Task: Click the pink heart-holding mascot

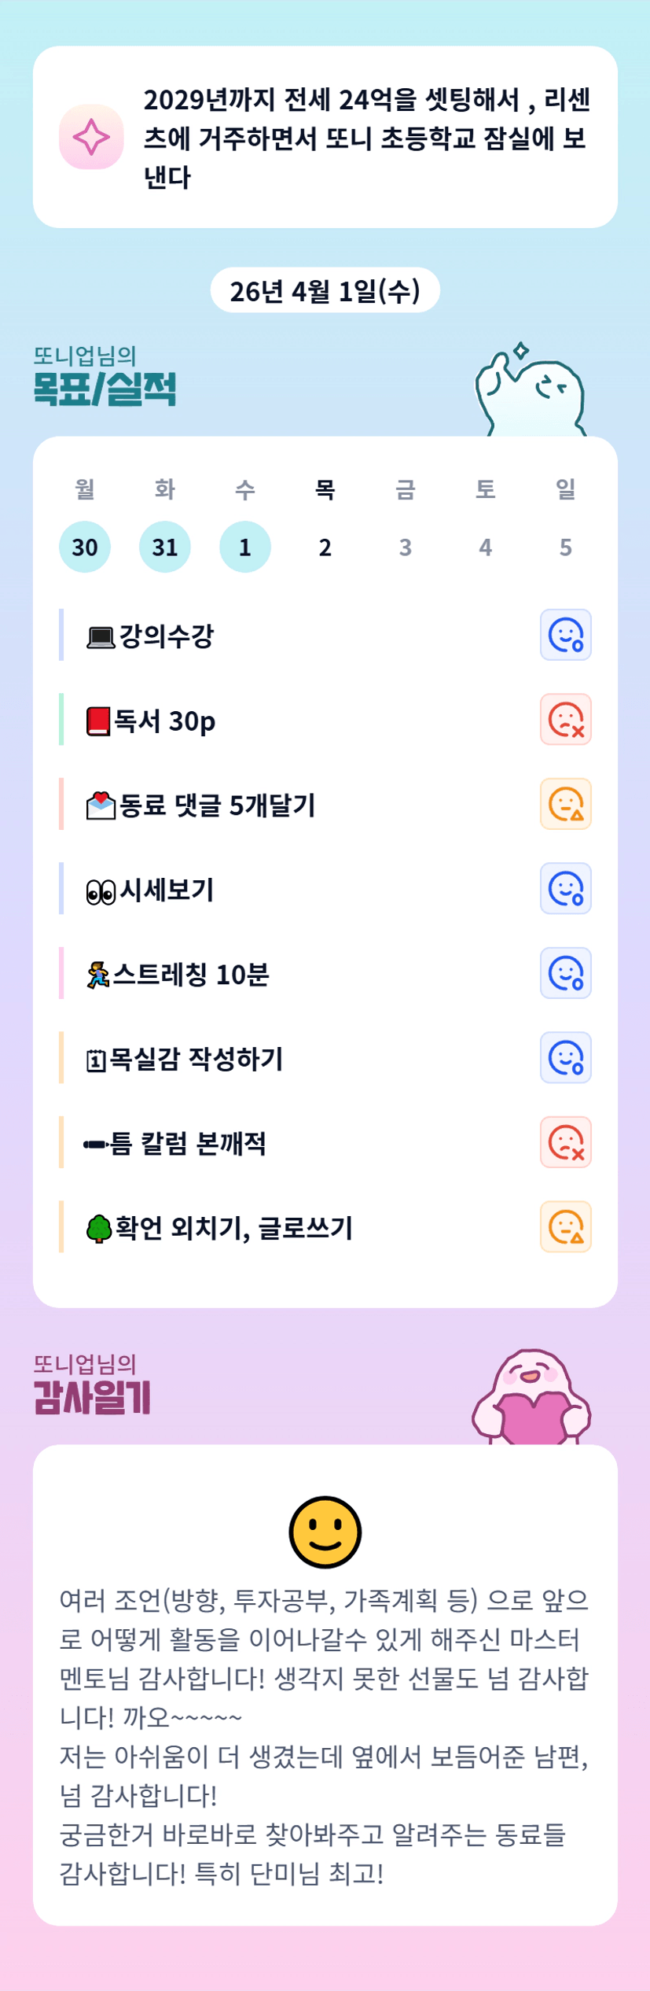Action: (531, 1398)
